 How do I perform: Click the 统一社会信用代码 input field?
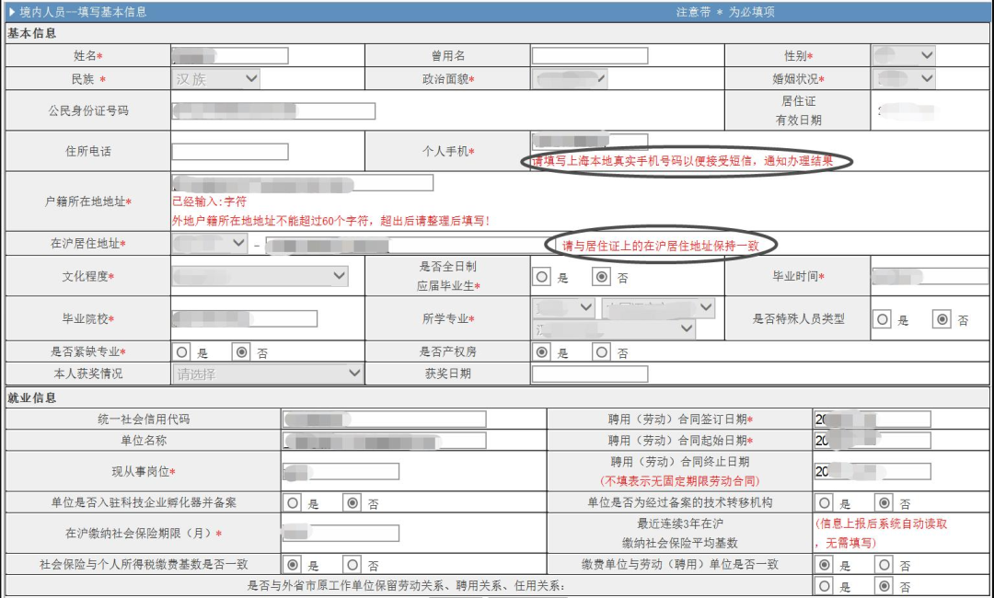pyautogui.click(x=384, y=420)
